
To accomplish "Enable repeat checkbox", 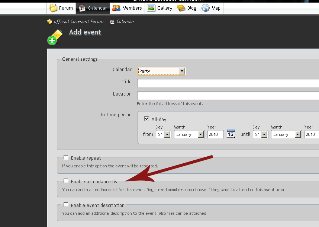I will pos(66,157).
